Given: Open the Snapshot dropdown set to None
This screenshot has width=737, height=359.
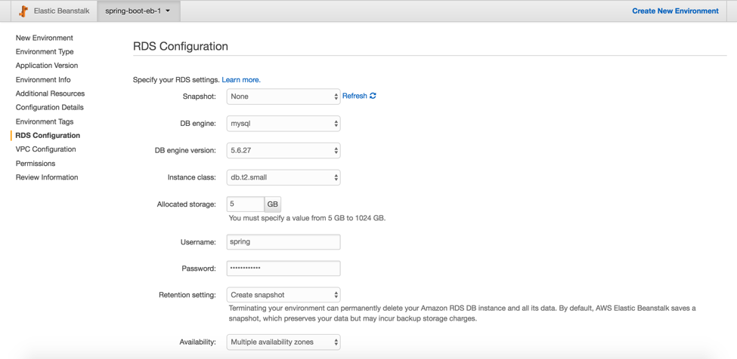Looking at the screenshot, I should click(283, 97).
